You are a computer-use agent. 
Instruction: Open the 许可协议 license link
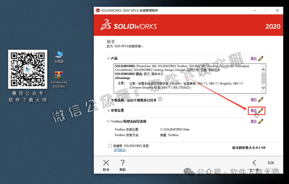(119, 150)
